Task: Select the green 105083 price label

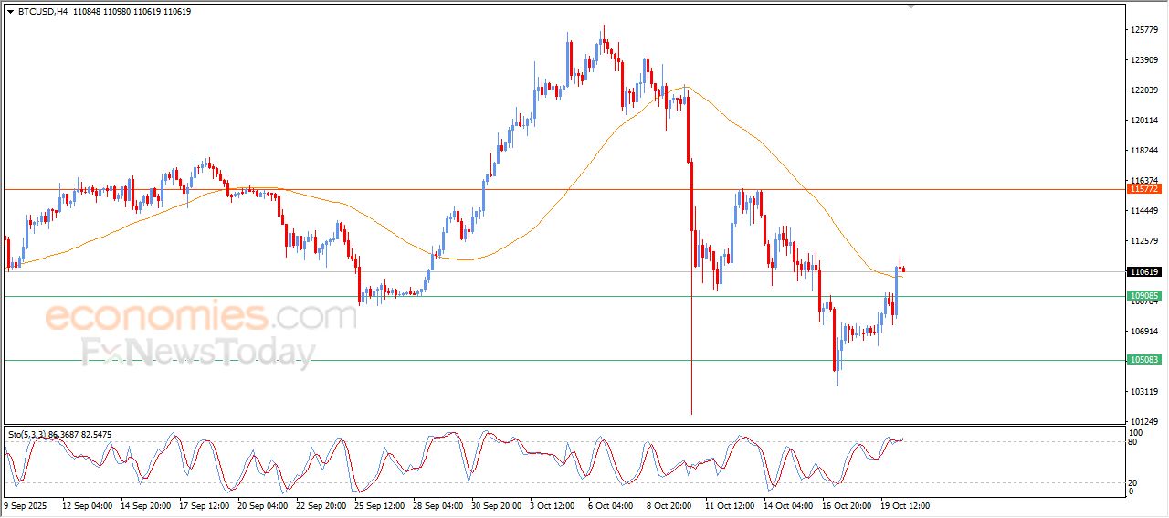Action: [x=1143, y=360]
